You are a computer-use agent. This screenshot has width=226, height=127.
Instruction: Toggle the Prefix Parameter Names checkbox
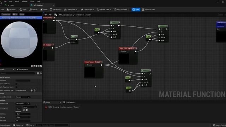click(x=17, y=87)
